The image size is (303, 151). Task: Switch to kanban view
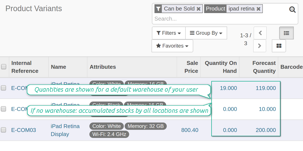pos(279,46)
